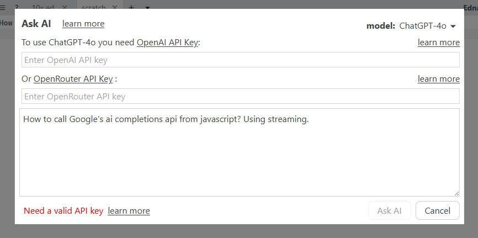Switch to the 10x ed tab behind the dialog
This screenshot has width=478, height=238.
point(43,7)
